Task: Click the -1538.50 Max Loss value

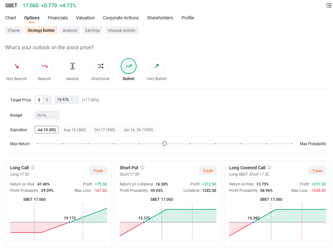Action: (x=318, y=191)
